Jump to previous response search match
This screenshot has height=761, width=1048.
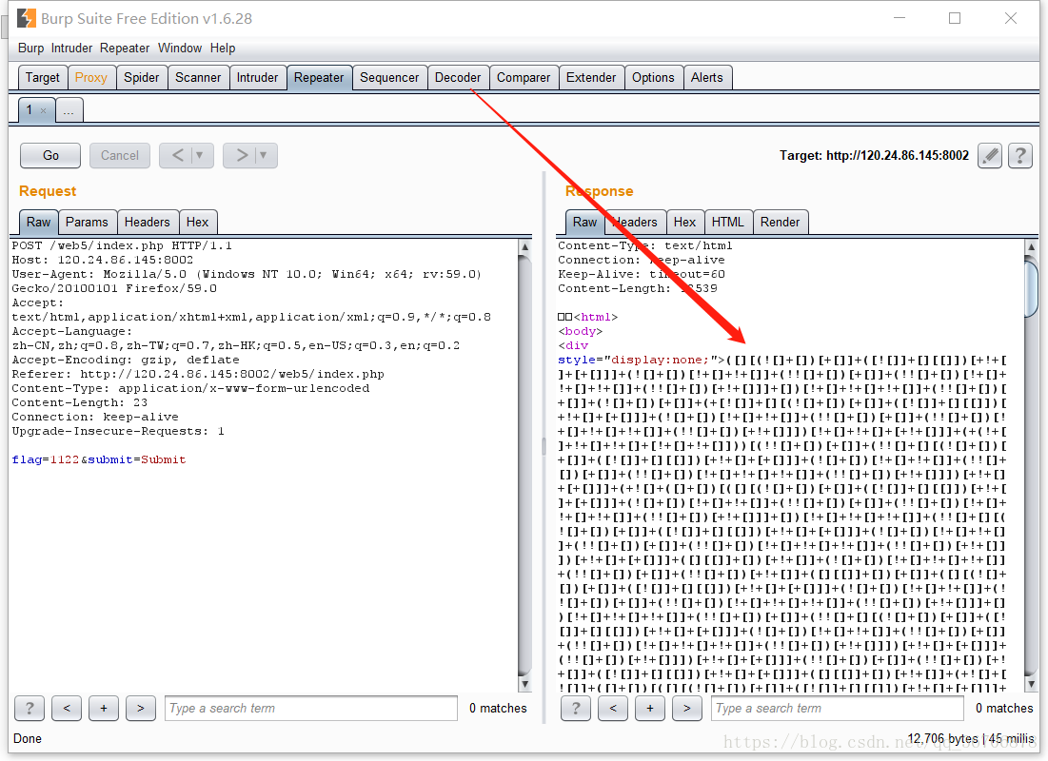click(613, 709)
